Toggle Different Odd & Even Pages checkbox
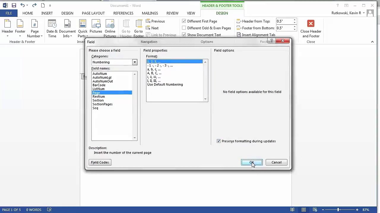380x213 pixels. pos(184,28)
